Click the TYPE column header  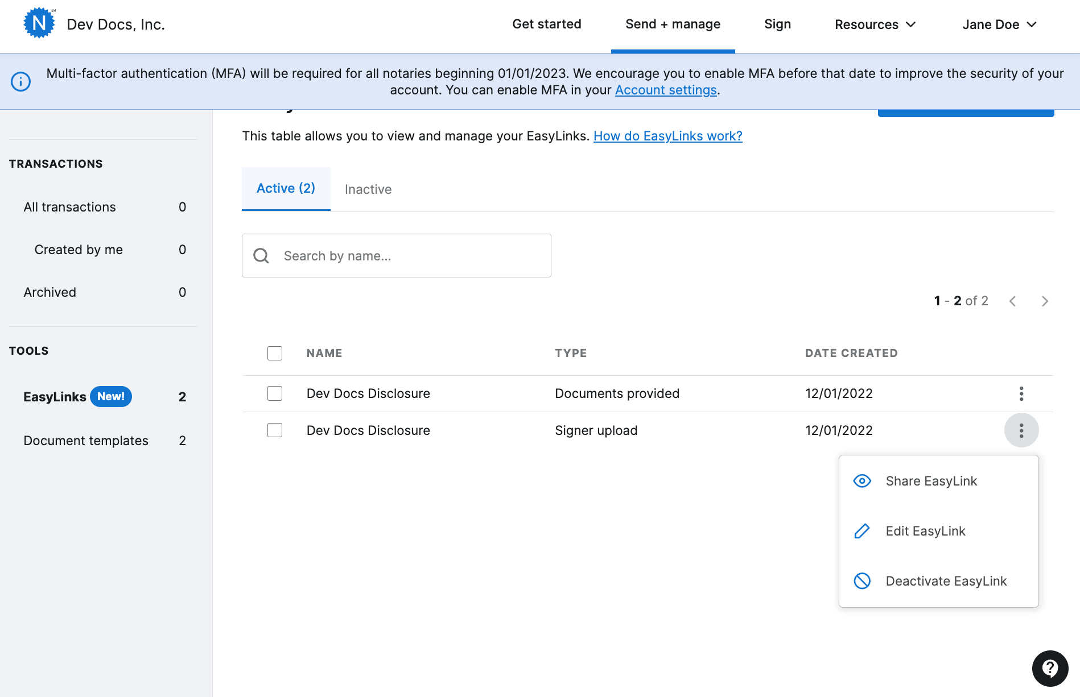571,353
